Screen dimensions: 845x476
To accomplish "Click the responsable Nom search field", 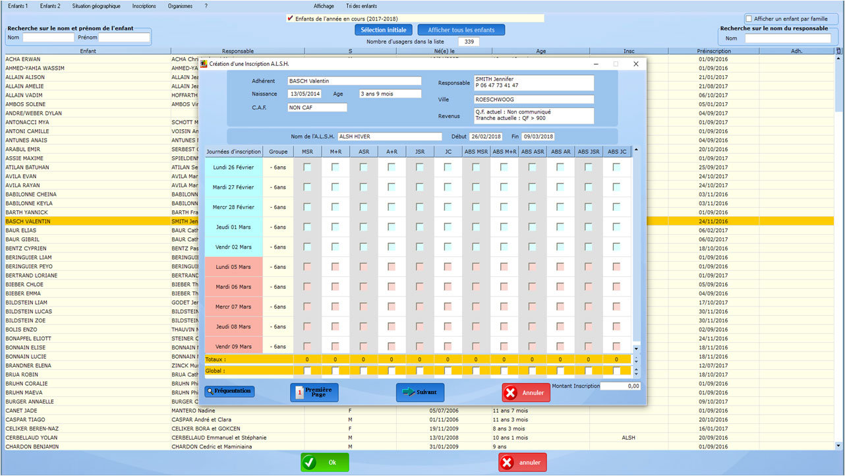I will pos(788,38).
